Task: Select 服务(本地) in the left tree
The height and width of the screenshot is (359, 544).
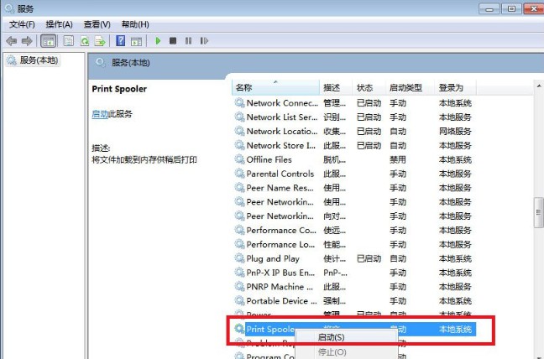Action: 39,61
